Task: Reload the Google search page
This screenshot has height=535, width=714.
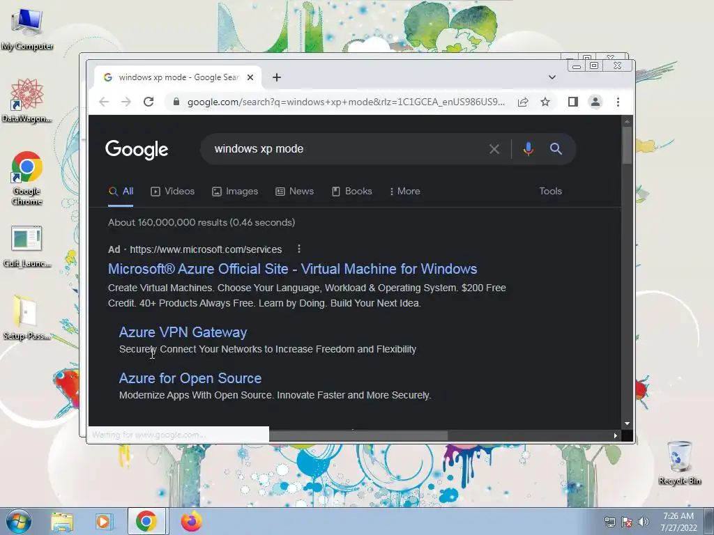Action: click(149, 102)
